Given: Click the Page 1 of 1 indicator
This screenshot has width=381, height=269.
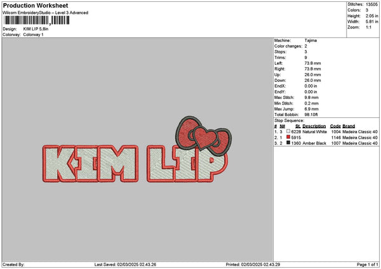Looking at the screenshot, I should click(x=368, y=265).
